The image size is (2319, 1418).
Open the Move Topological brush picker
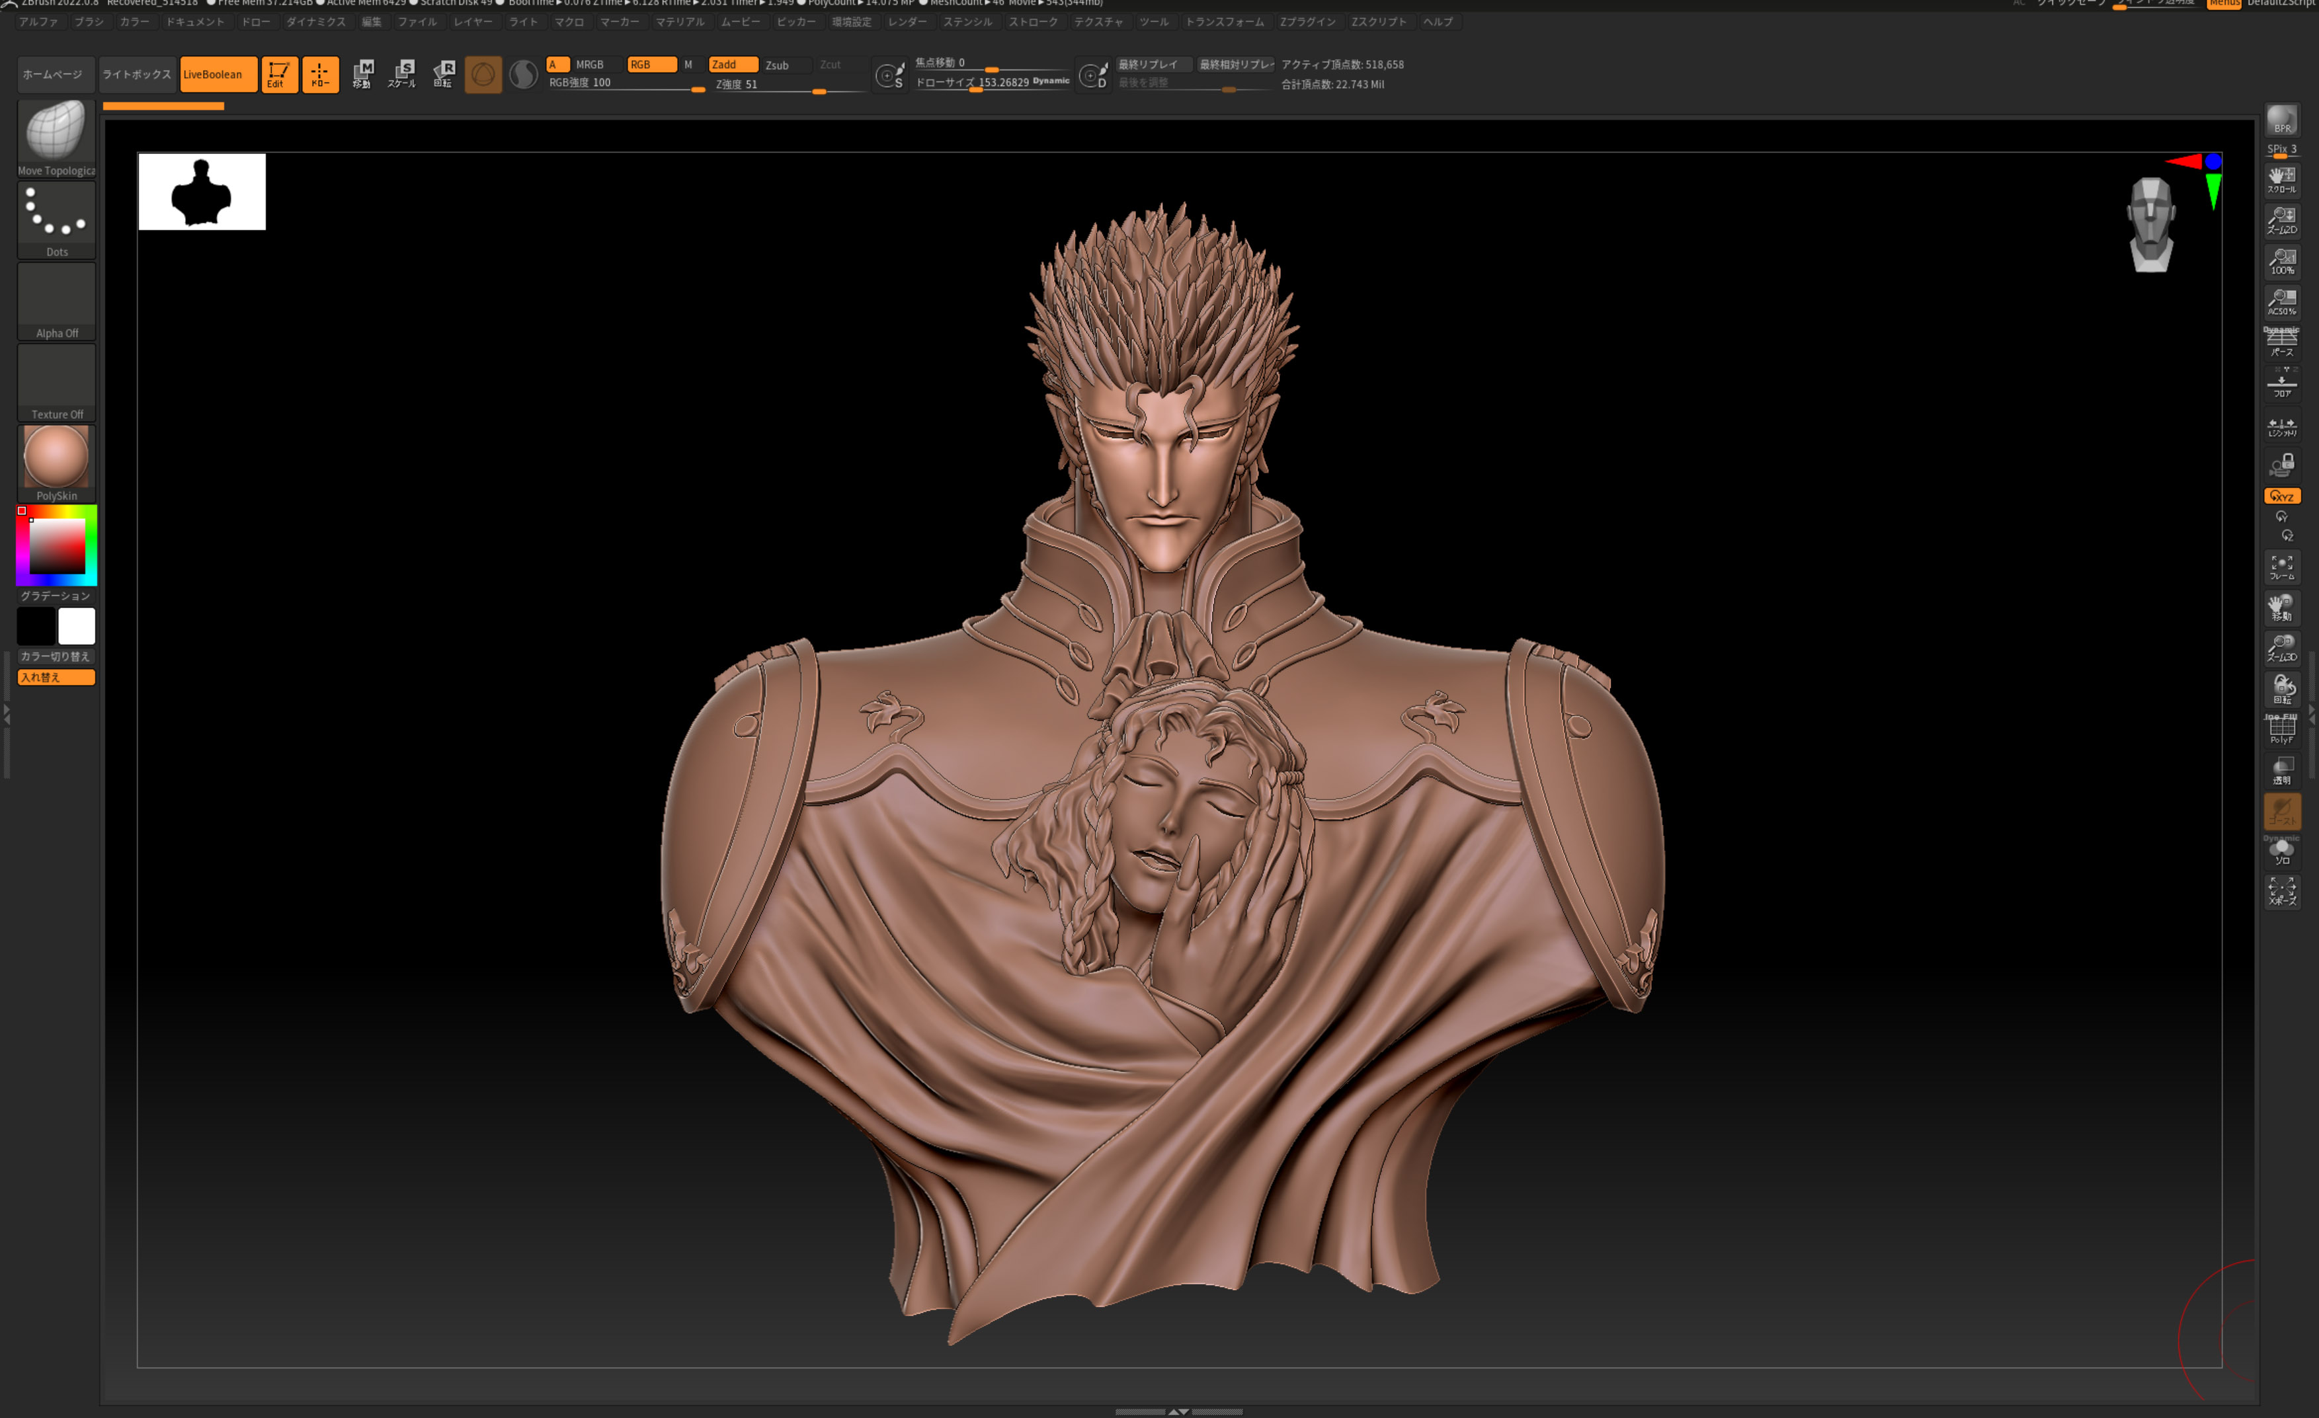[x=56, y=133]
